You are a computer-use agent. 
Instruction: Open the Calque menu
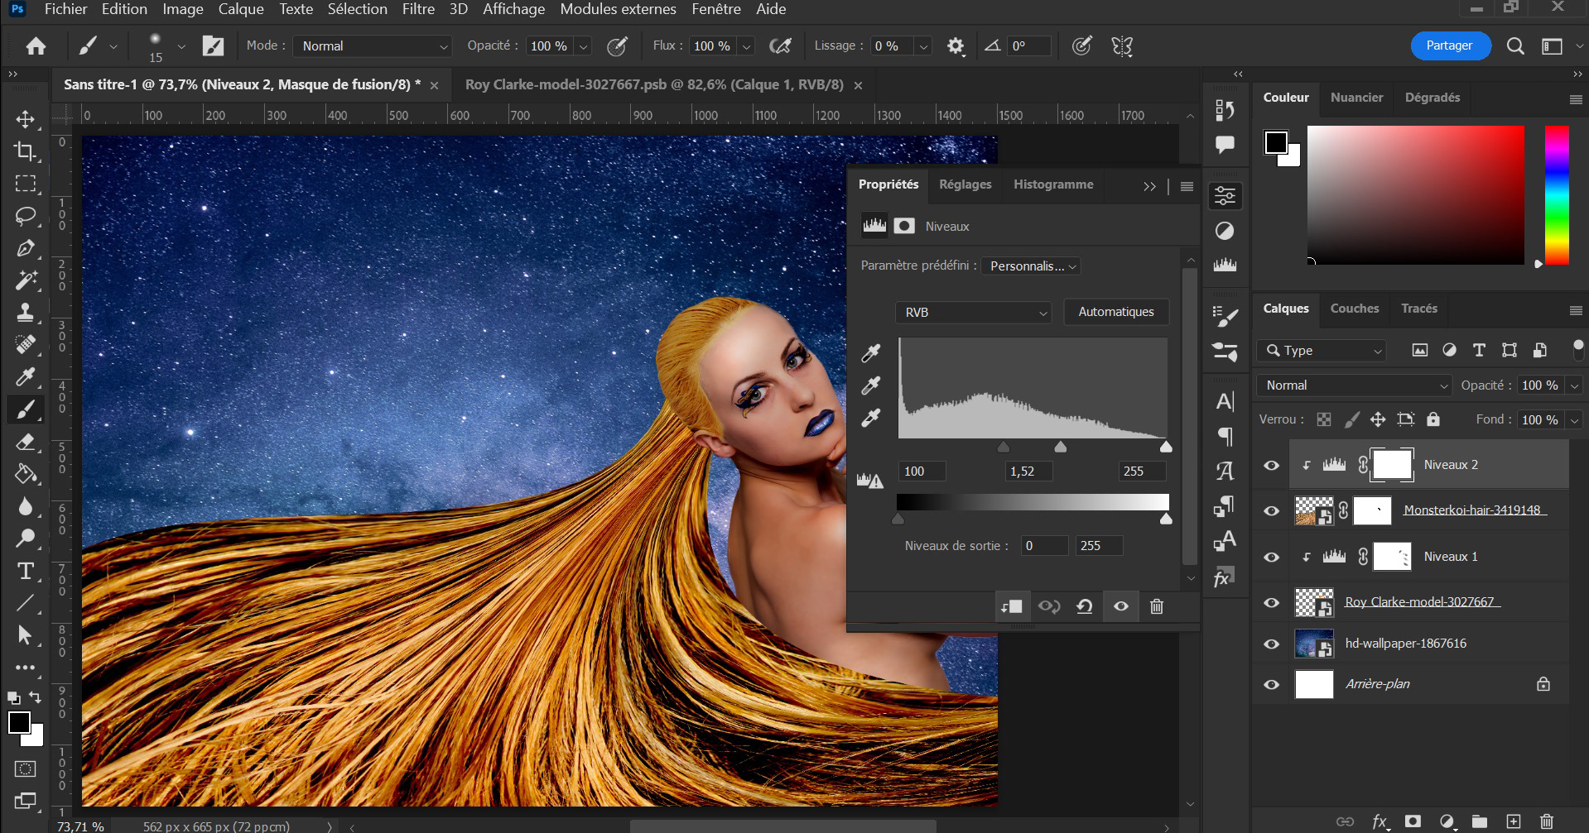pos(241,9)
